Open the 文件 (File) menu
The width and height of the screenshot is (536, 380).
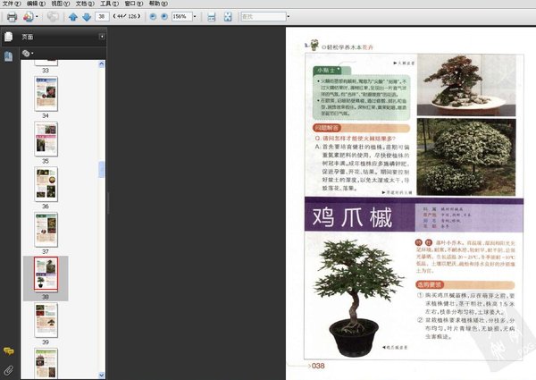tap(12, 4)
